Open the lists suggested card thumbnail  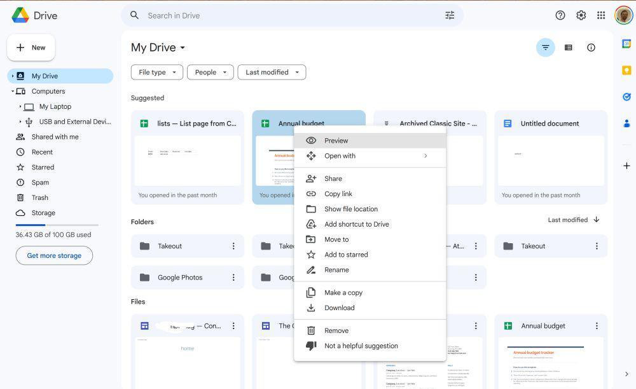pos(188,161)
